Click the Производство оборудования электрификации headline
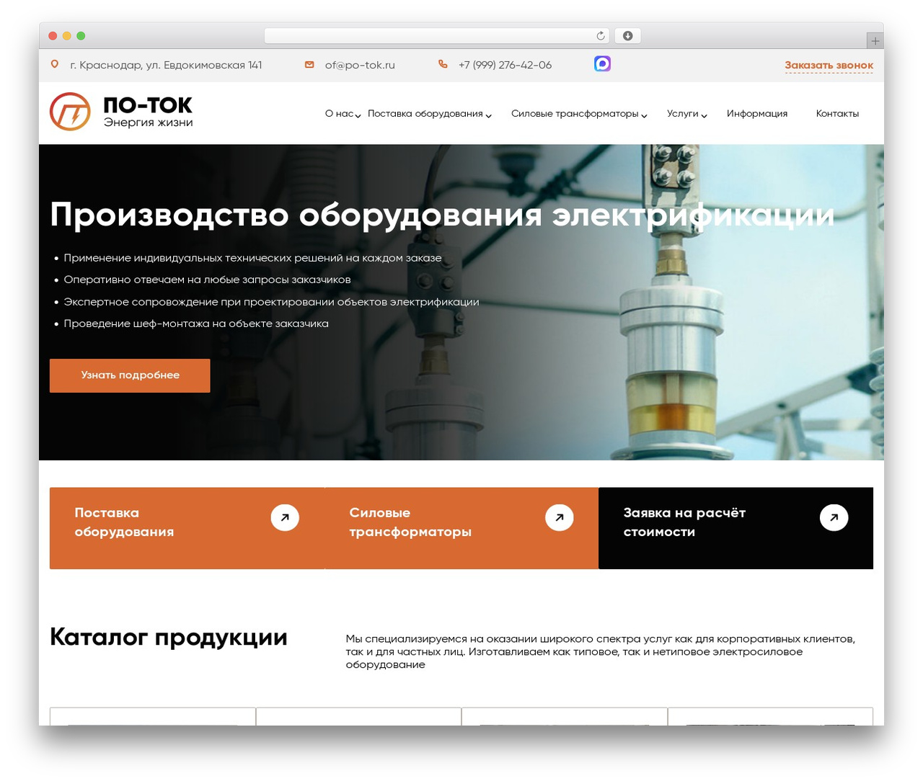The width and height of the screenshot is (923, 781). (442, 215)
